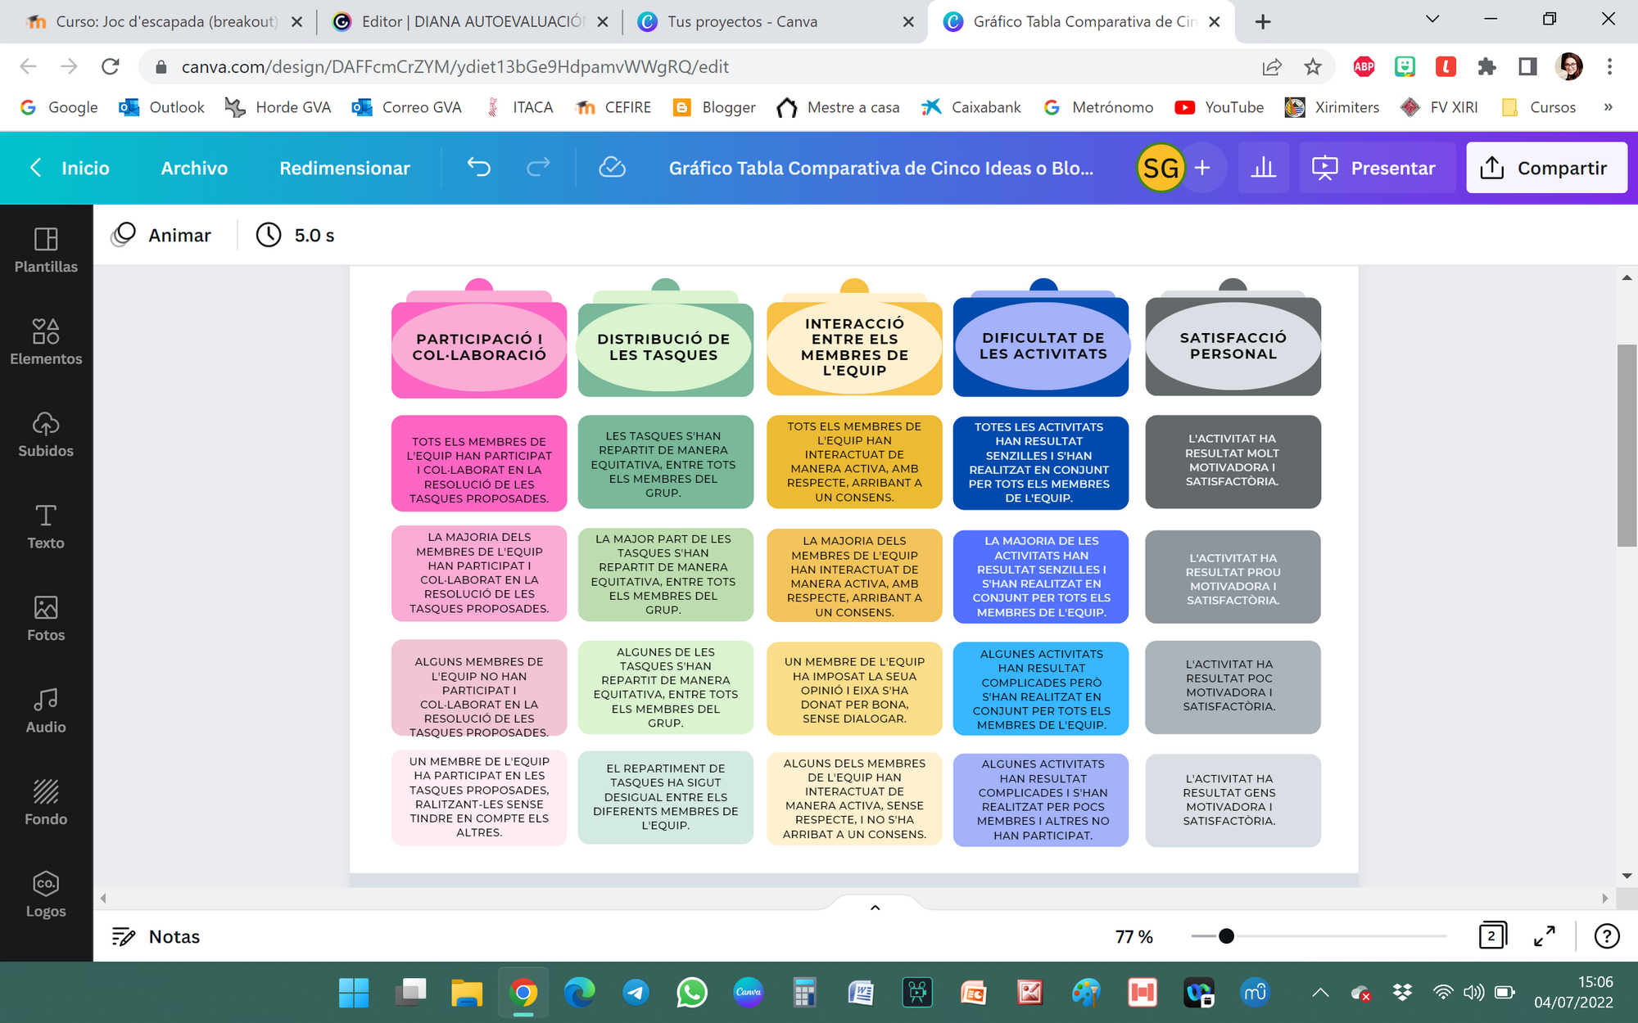Viewport: 1638px width, 1023px height.
Task: Switch to the Tus proyectos - Canva tab
Action: coord(741,22)
